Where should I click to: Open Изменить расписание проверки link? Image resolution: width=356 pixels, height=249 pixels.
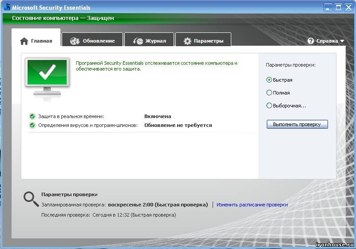pos(252,205)
